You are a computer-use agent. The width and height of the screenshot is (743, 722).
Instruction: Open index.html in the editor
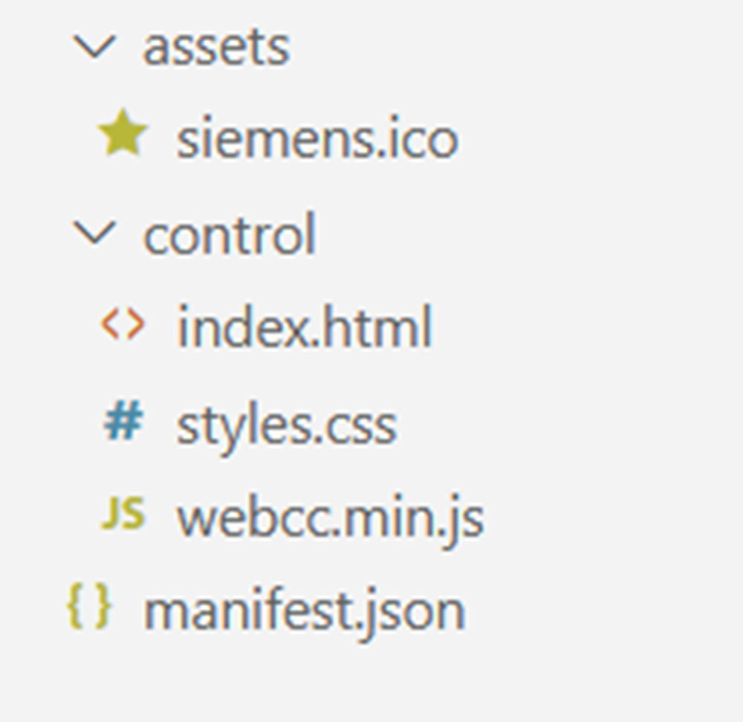pos(305,329)
